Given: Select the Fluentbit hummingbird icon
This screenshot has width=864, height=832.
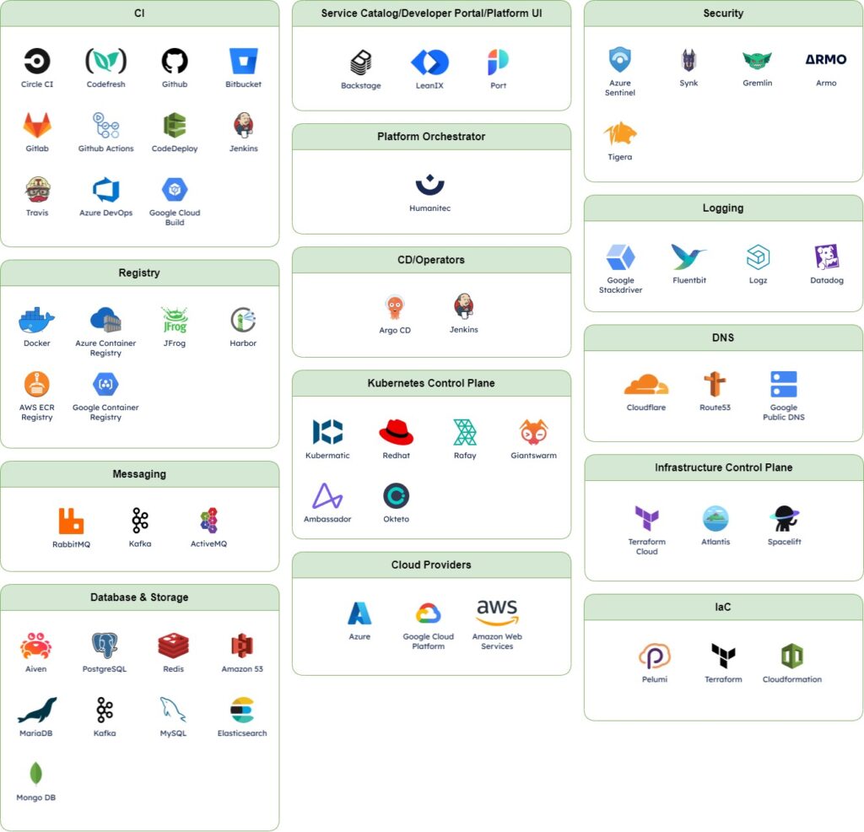Looking at the screenshot, I should coord(688,257).
